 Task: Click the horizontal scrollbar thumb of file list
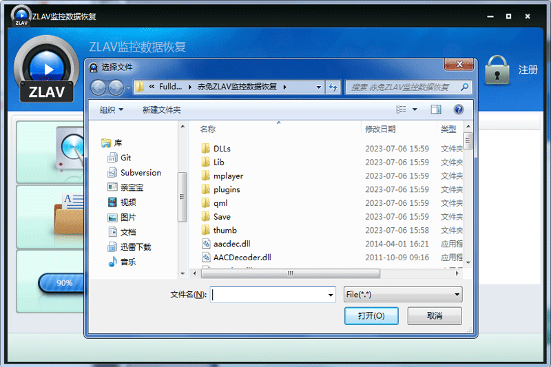point(290,273)
